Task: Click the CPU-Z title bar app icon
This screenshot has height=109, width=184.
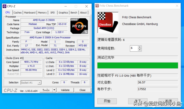Action: (x=4, y=6)
